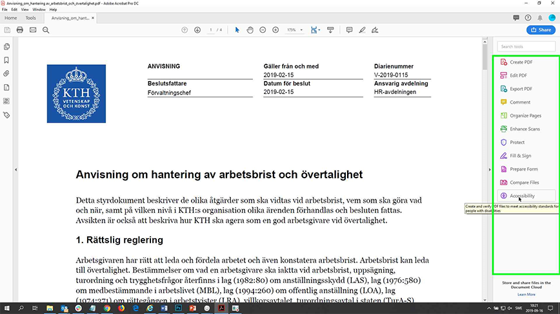Open Page Thumbnails panel in left sidebar

pyautogui.click(x=6, y=46)
